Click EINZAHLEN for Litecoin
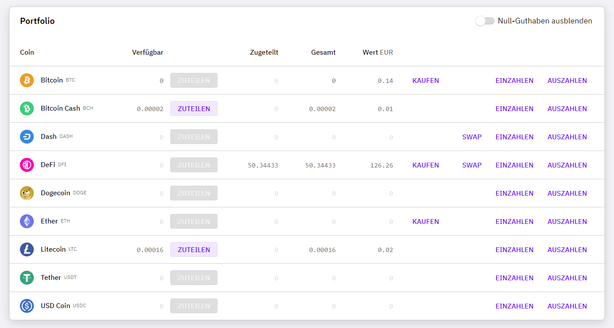Screen dimensions: 614x328 (514, 250)
